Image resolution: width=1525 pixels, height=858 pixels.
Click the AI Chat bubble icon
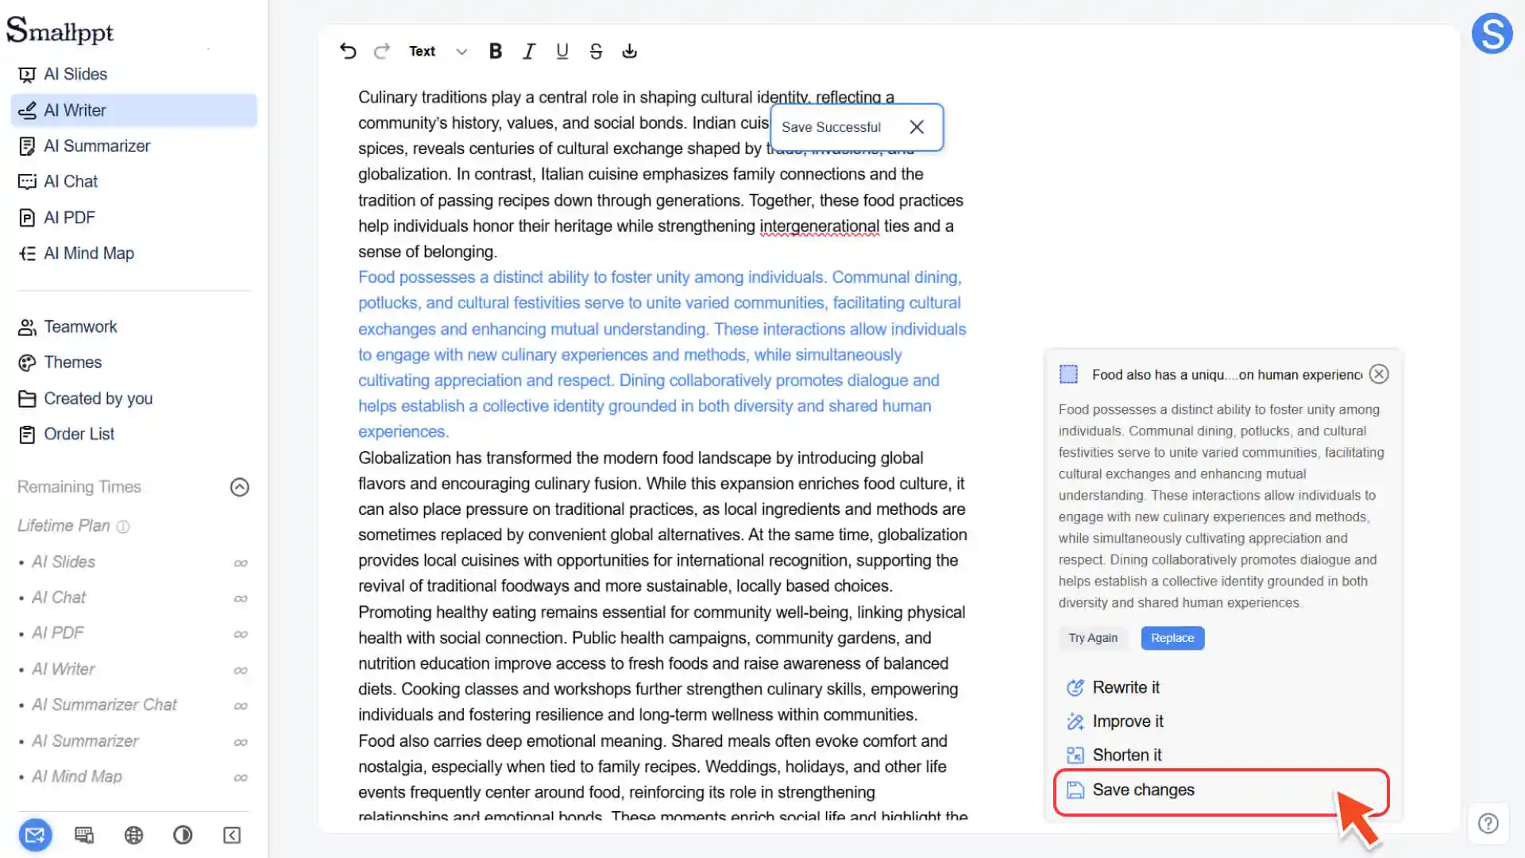(27, 182)
